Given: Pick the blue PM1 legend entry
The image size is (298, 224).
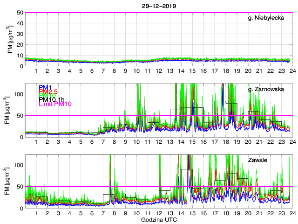Looking at the screenshot, I should pos(45,88).
